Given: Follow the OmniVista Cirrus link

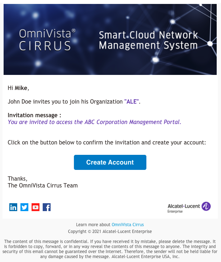Looking at the screenshot, I should click(128, 225).
